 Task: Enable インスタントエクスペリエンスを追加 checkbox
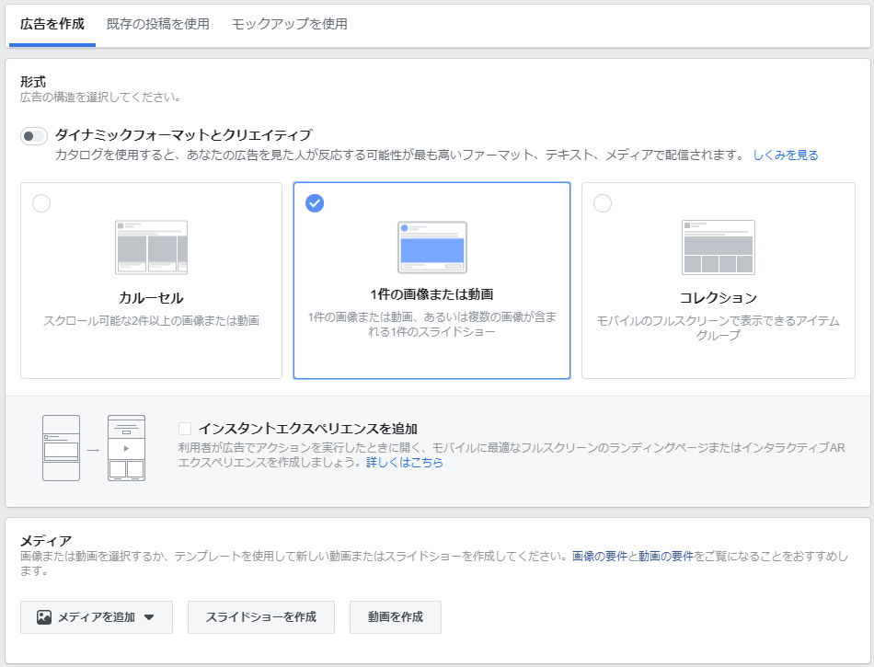tap(185, 429)
